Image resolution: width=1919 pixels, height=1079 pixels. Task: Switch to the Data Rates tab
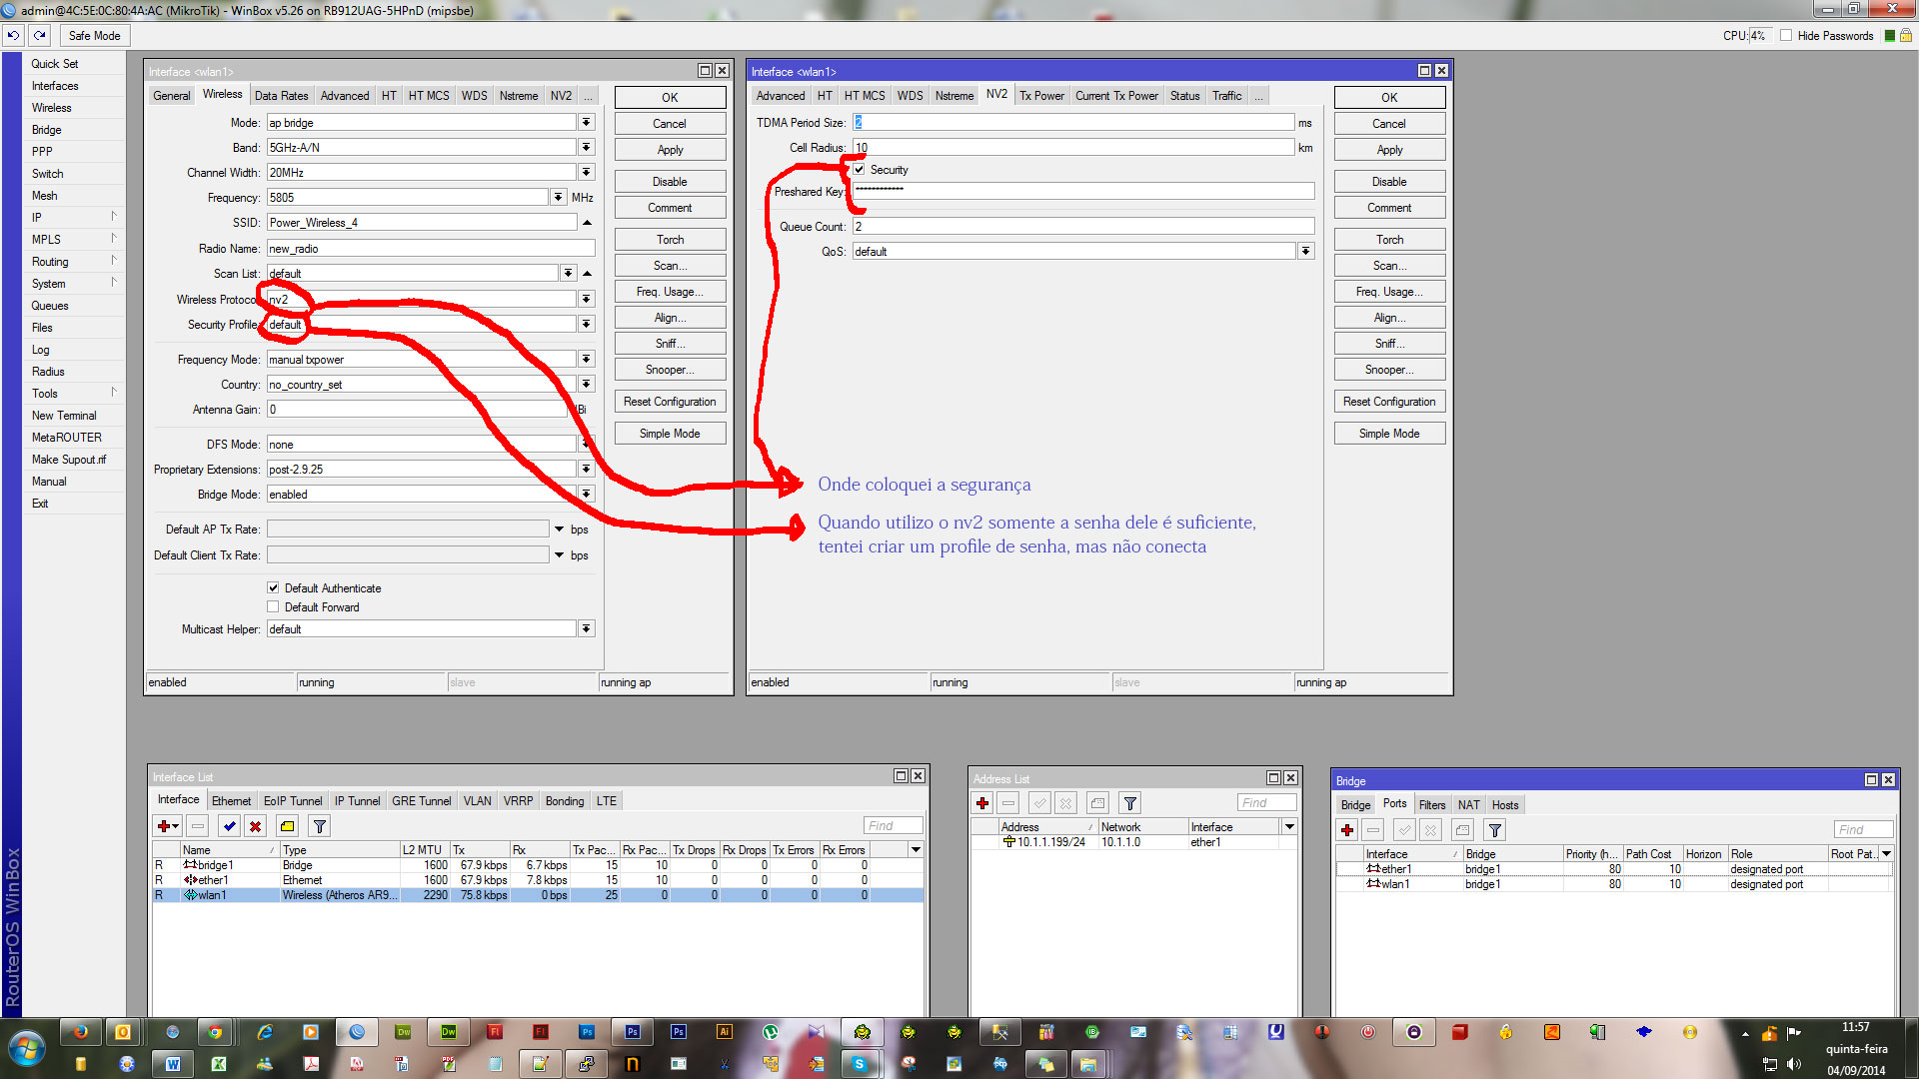point(281,96)
